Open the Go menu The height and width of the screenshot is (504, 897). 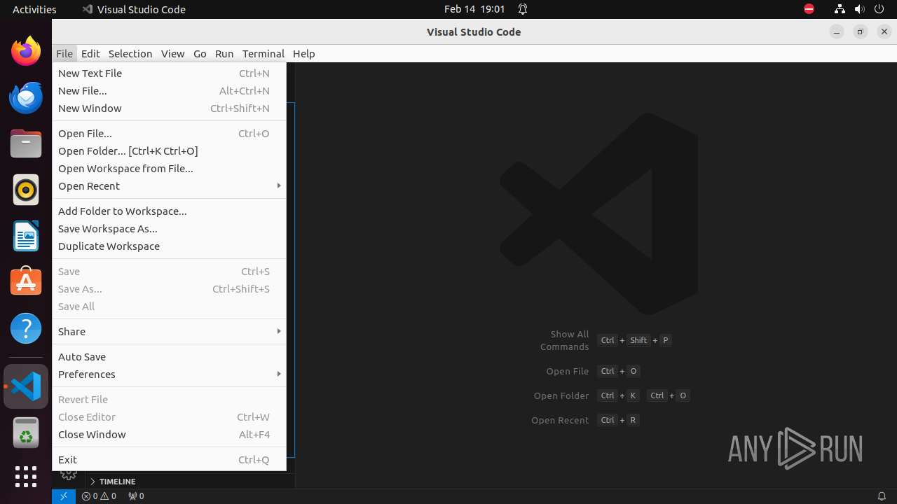200,53
